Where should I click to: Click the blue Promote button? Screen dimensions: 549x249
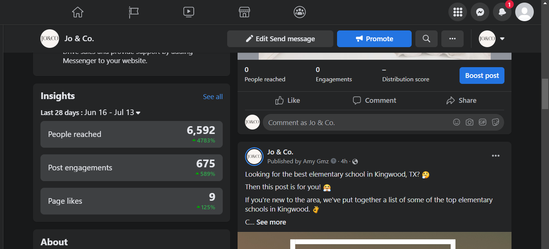[x=374, y=39]
